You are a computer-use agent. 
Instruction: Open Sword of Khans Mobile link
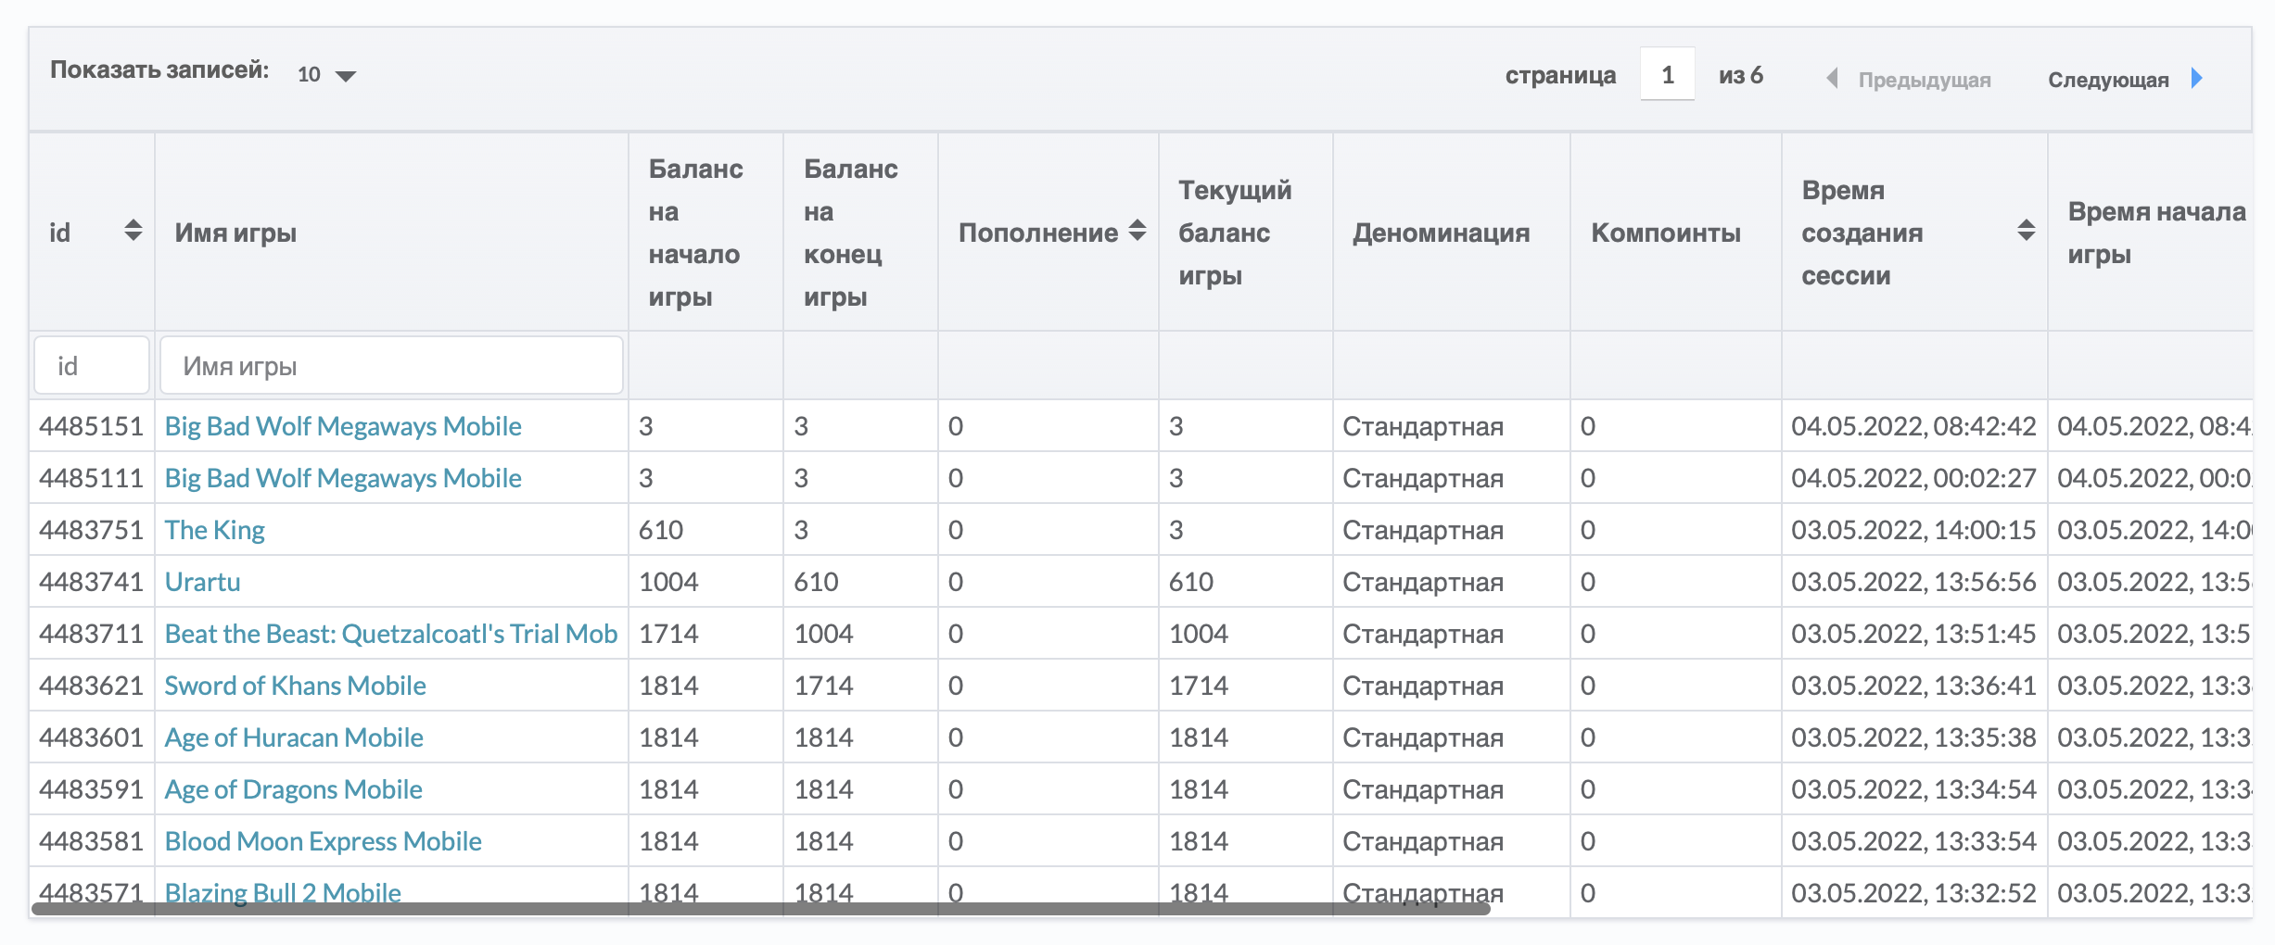295,686
